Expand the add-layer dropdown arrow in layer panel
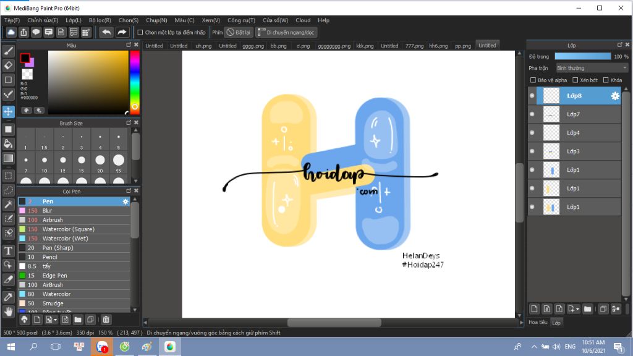Screen dimensions: 633x356 578,309
